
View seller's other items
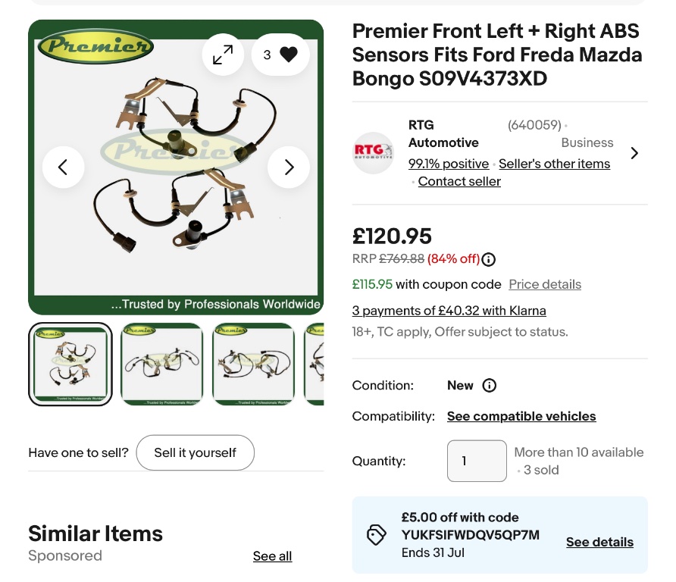pos(554,164)
